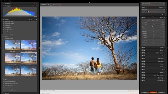Toggle the Tone Curve panel on/off switch
This screenshot has width=168, height=94.
pos(142,53)
